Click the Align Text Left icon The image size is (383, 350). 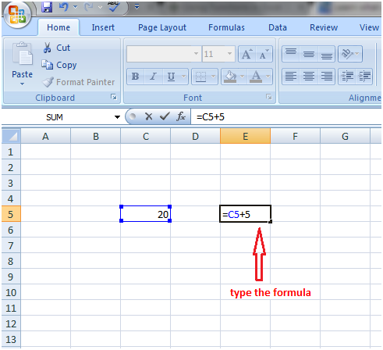(291, 77)
